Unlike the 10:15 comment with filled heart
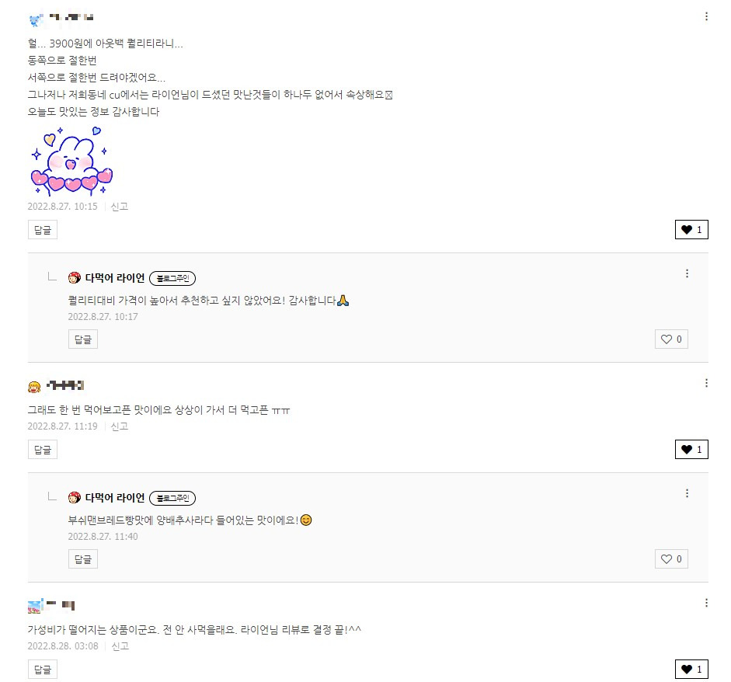This screenshot has height=682, width=731. (x=691, y=229)
